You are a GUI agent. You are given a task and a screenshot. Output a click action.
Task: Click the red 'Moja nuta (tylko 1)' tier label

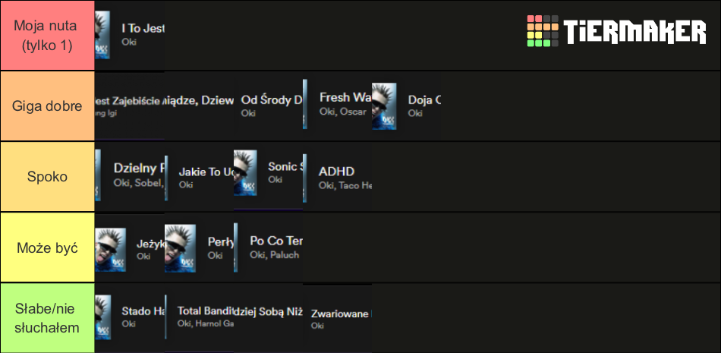pyautogui.click(x=47, y=36)
